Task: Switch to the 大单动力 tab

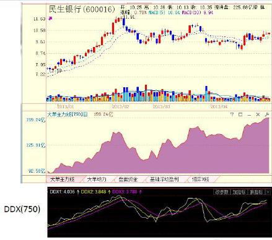Action: pyautogui.click(x=97, y=179)
